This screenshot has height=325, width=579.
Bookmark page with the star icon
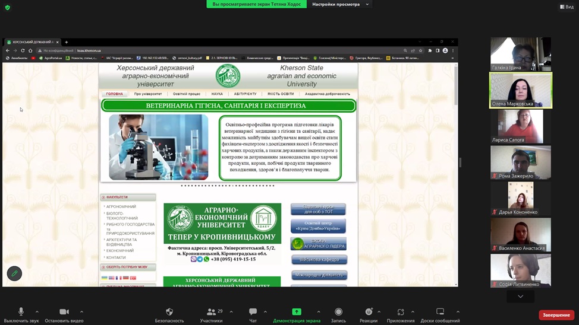pos(421,50)
